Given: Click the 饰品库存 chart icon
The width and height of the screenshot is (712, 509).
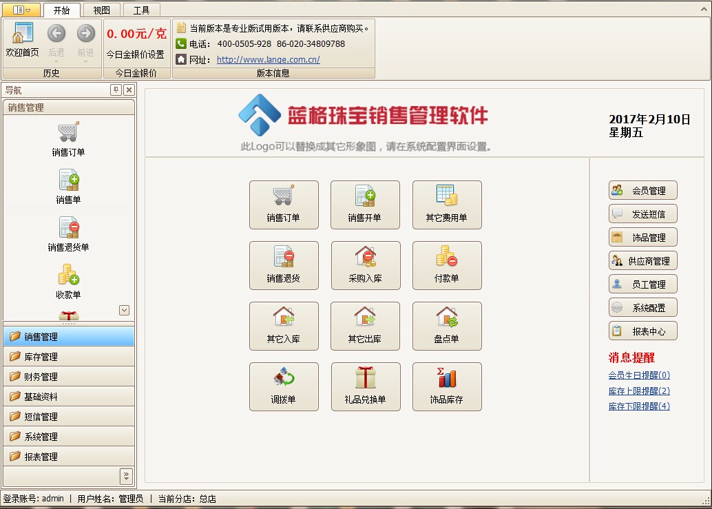Looking at the screenshot, I should coord(446,378).
